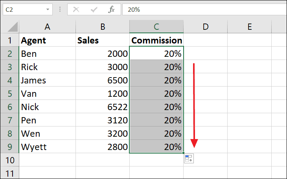Click the Insert Function fx icon
The image size is (287, 179).
point(112,9)
